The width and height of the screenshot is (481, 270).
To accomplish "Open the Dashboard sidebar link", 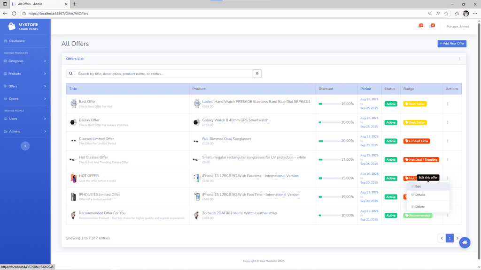I will 17,41.
